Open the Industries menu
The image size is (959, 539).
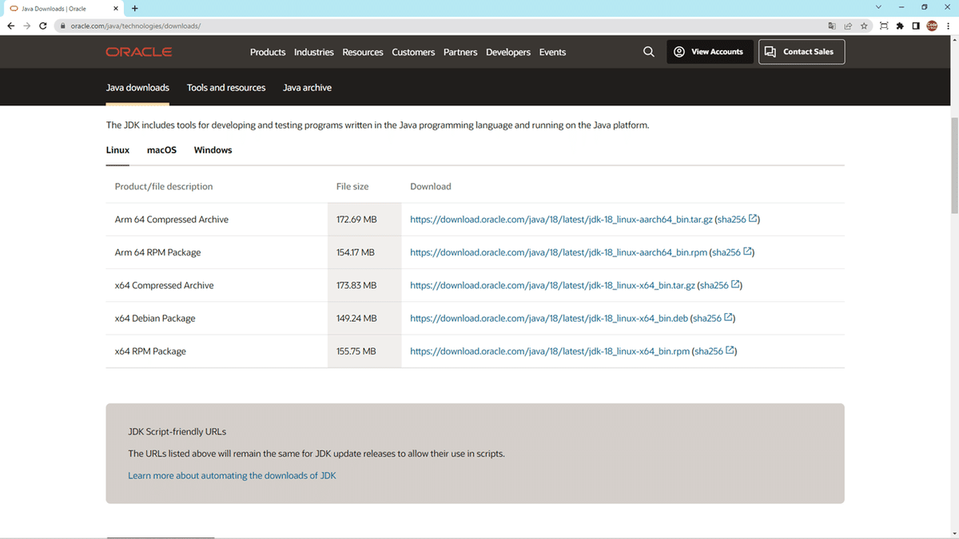click(314, 52)
